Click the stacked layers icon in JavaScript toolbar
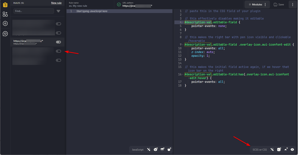 pyautogui.click(x=162, y=149)
